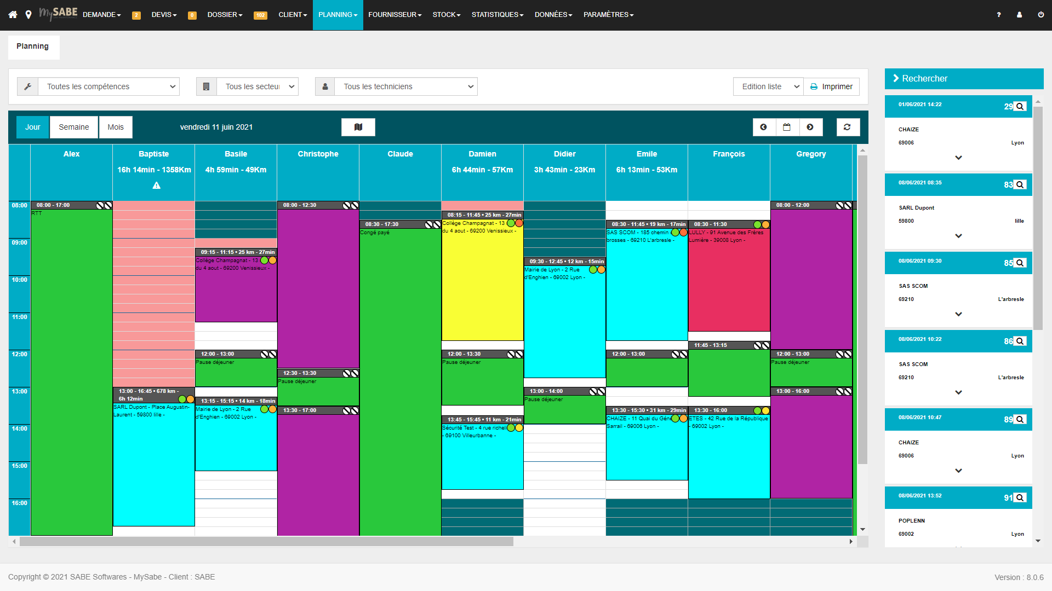Switch to the Semaine view tab
The image size is (1052, 591).
tap(73, 126)
